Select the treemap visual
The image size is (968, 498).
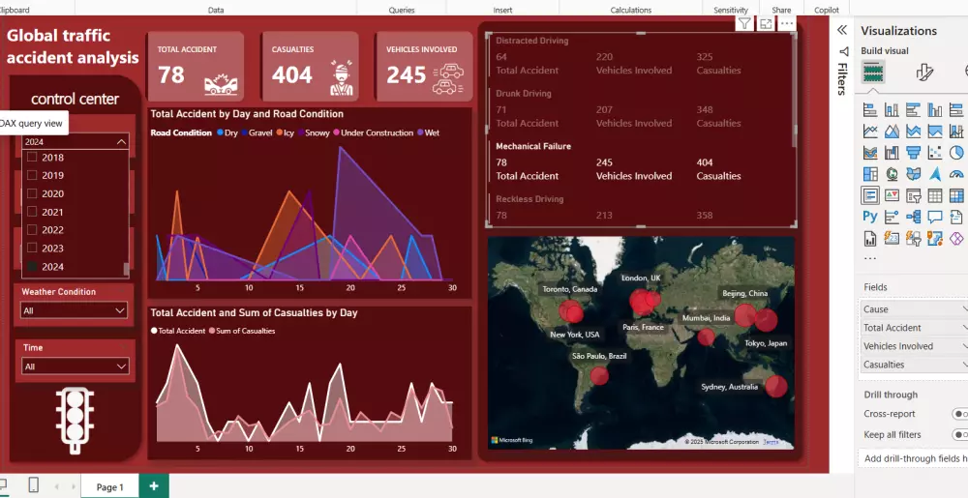[870, 174]
